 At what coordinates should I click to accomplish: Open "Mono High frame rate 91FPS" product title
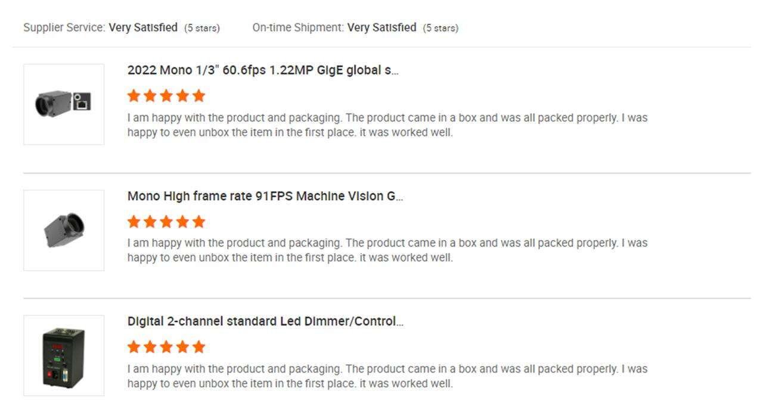(x=265, y=197)
